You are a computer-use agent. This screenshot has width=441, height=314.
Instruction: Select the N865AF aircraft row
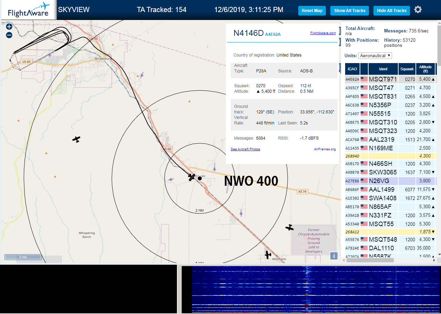click(x=390, y=207)
